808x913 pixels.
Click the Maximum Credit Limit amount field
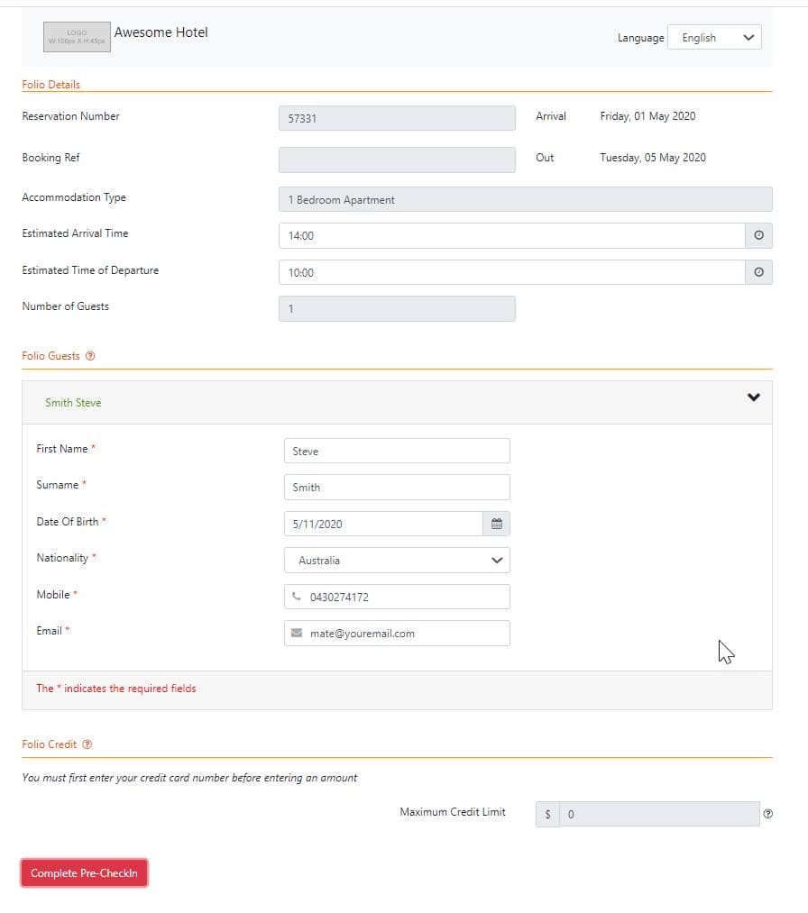659,814
